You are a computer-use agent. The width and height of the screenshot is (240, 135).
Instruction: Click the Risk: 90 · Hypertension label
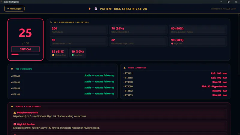click(214, 86)
